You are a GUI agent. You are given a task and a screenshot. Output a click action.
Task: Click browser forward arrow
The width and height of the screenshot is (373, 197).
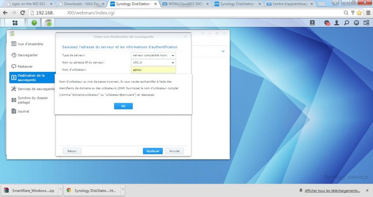point(14,13)
